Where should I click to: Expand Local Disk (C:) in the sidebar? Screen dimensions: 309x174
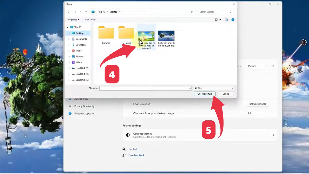[x=68, y=68]
